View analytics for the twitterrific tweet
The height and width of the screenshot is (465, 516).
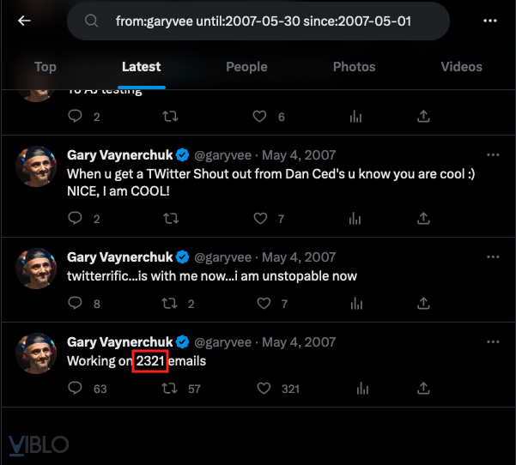355,303
